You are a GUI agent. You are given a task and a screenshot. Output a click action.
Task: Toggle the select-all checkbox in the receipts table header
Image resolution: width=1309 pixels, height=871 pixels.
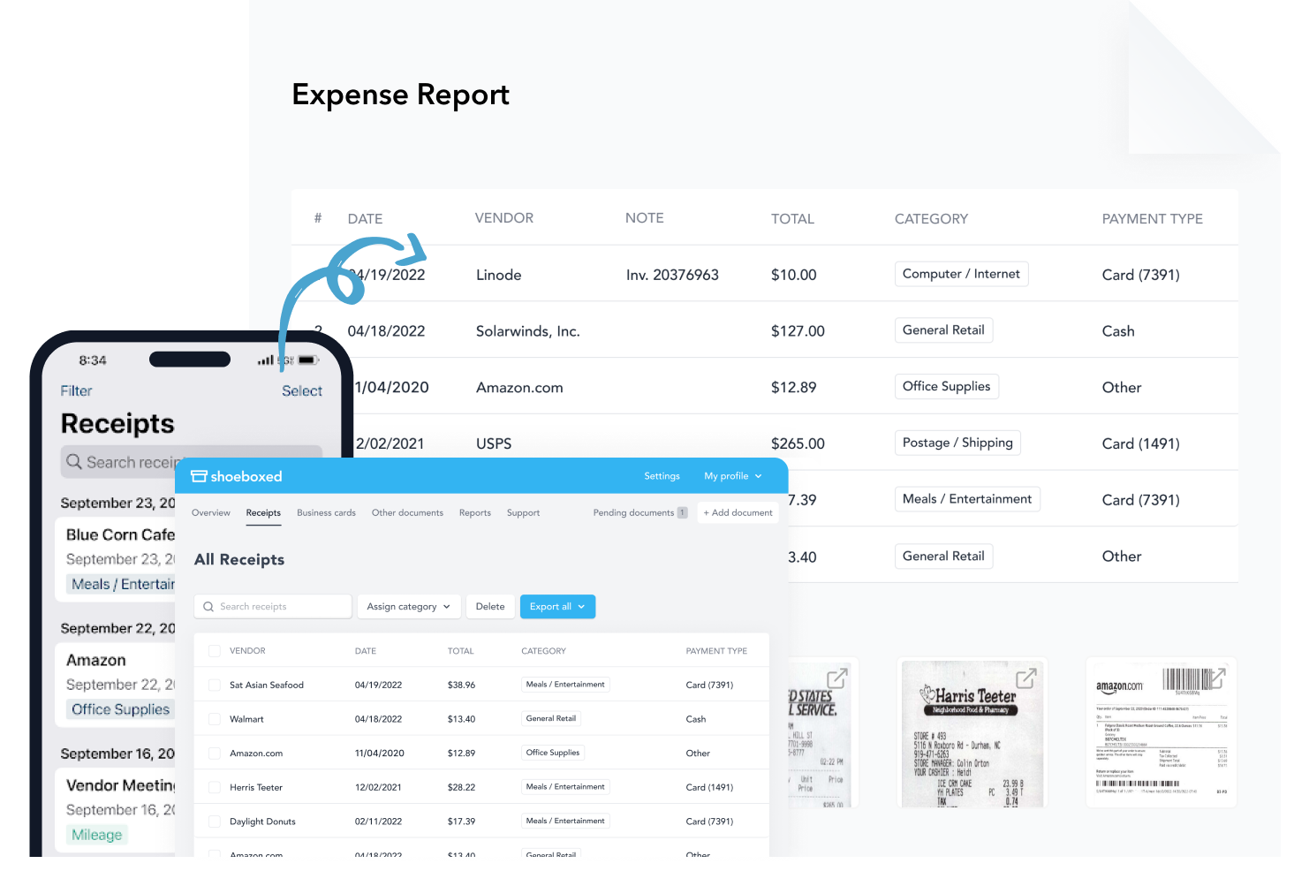[x=214, y=651]
